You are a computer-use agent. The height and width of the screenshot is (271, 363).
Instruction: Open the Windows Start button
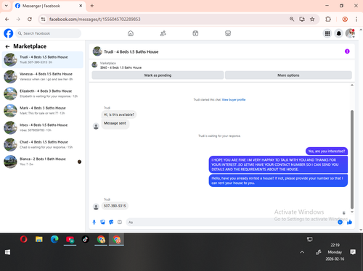(x=7, y=252)
